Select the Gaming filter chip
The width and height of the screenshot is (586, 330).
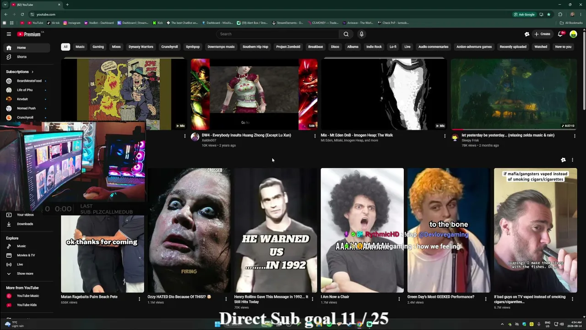click(98, 47)
